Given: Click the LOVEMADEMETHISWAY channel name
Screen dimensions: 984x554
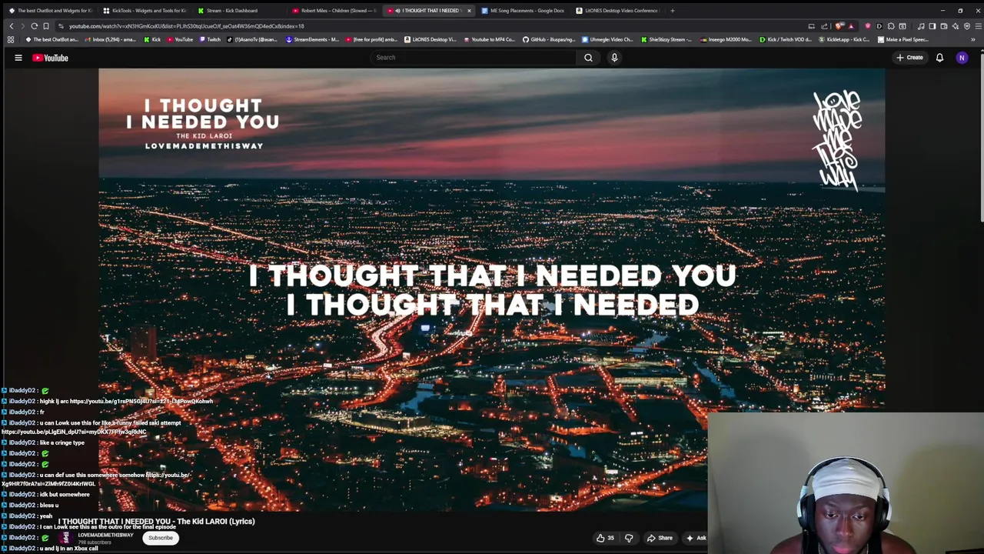Looking at the screenshot, I should 105,535.
